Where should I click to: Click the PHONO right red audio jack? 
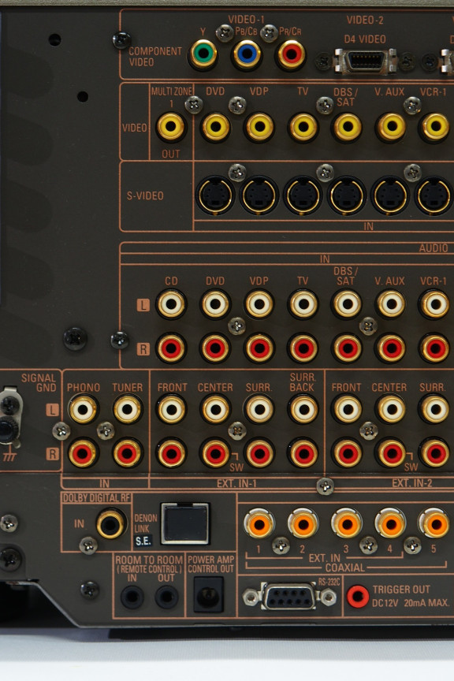click(83, 453)
